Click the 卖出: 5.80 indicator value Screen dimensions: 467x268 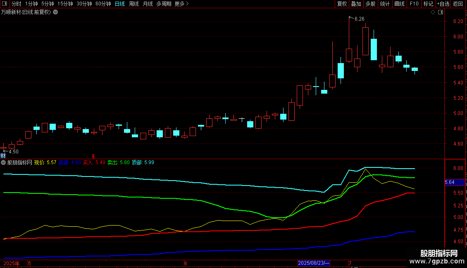[119, 162]
